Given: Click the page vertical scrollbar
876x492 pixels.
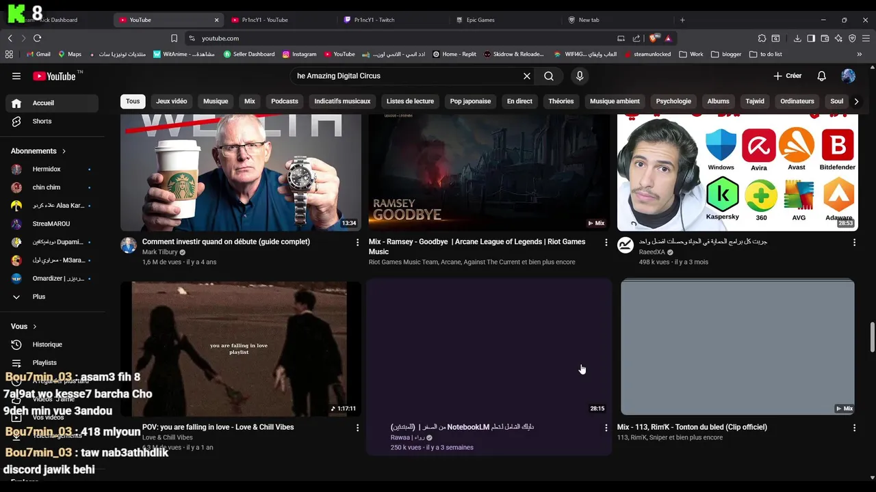Looking at the screenshot, I should [x=872, y=336].
